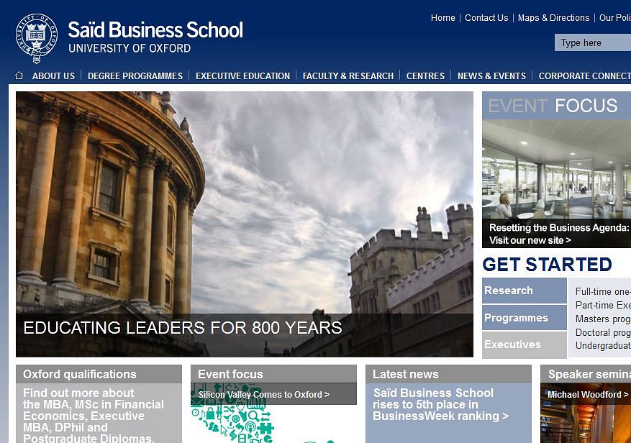631x443 pixels.
Task: Open 'Visit our new site >' link
Action: (530, 240)
